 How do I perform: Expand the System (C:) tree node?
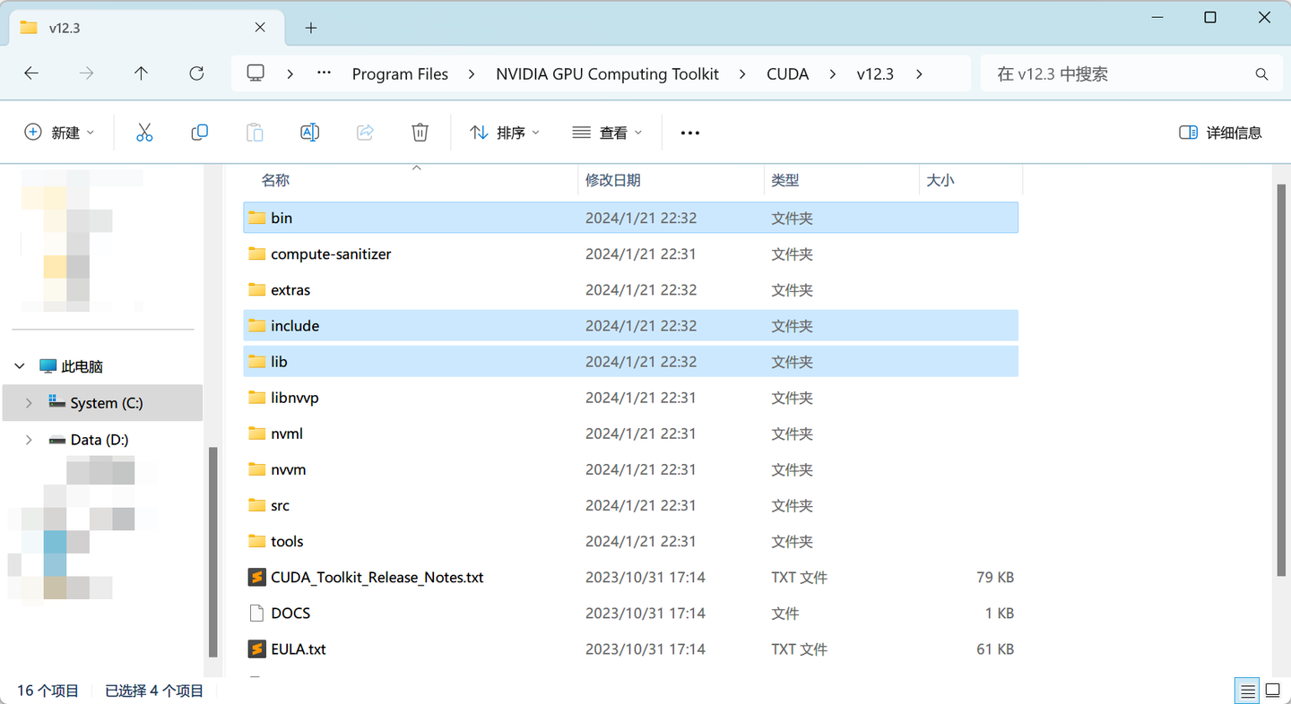coord(29,403)
